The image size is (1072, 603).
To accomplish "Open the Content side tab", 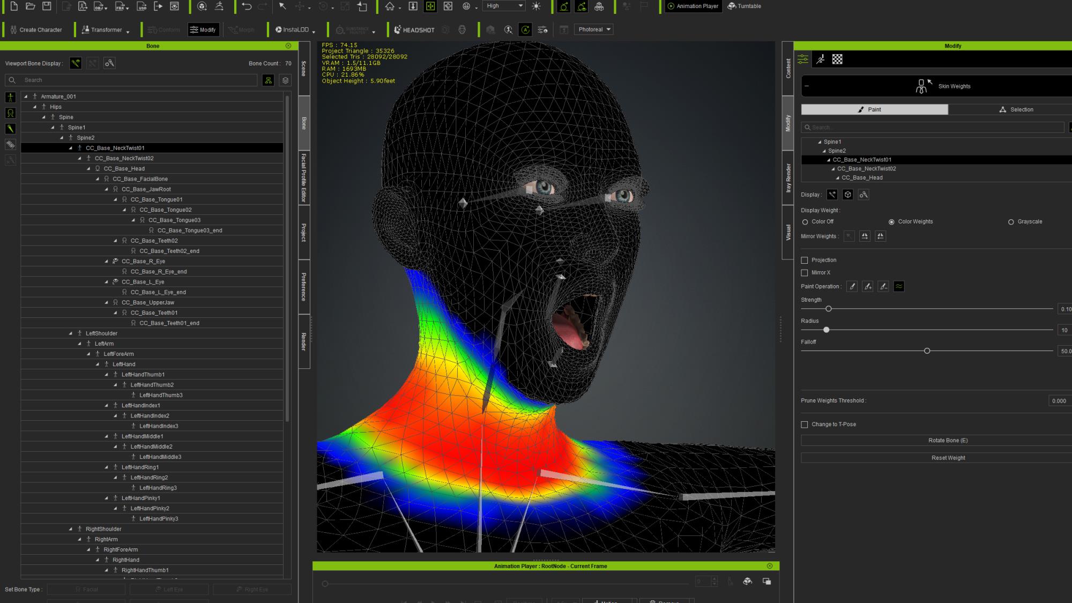I will pyautogui.click(x=788, y=69).
